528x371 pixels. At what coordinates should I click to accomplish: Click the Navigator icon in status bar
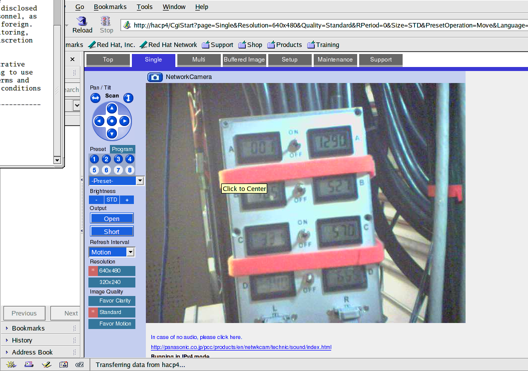[11, 364]
